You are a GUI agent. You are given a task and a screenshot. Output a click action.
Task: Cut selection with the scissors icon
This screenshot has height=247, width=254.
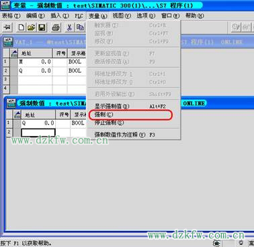[69, 28]
